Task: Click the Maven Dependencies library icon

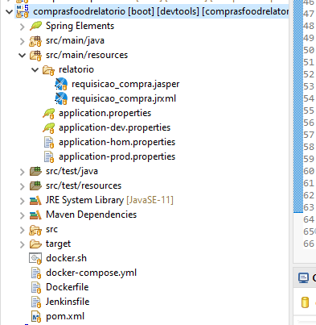Action: [35, 215]
